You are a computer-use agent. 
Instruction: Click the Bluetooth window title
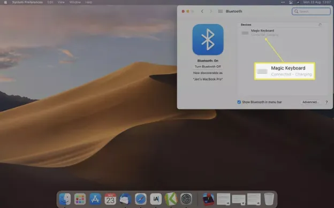234,11
